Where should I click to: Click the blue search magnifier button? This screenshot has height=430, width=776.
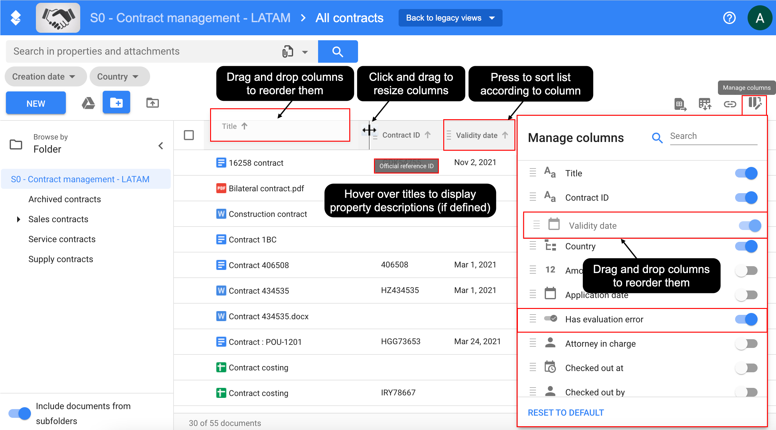point(338,51)
